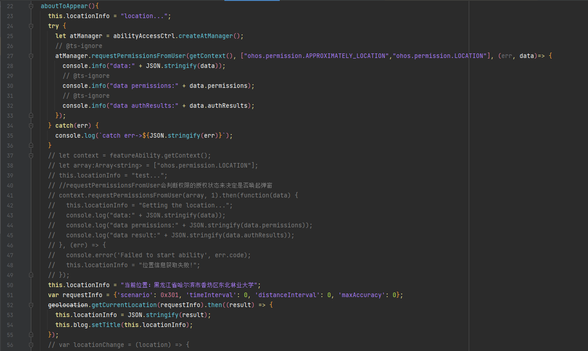The height and width of the screenshot is (351, 588).
Task: Fold the requestPermissionsFromUser callback at line 27
Action: click(31, 56)
